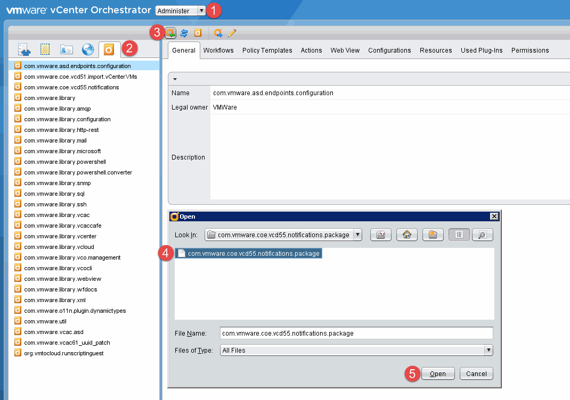Click the Import package toolbar icon
570x400 pixels.
(x=170, y=33)
